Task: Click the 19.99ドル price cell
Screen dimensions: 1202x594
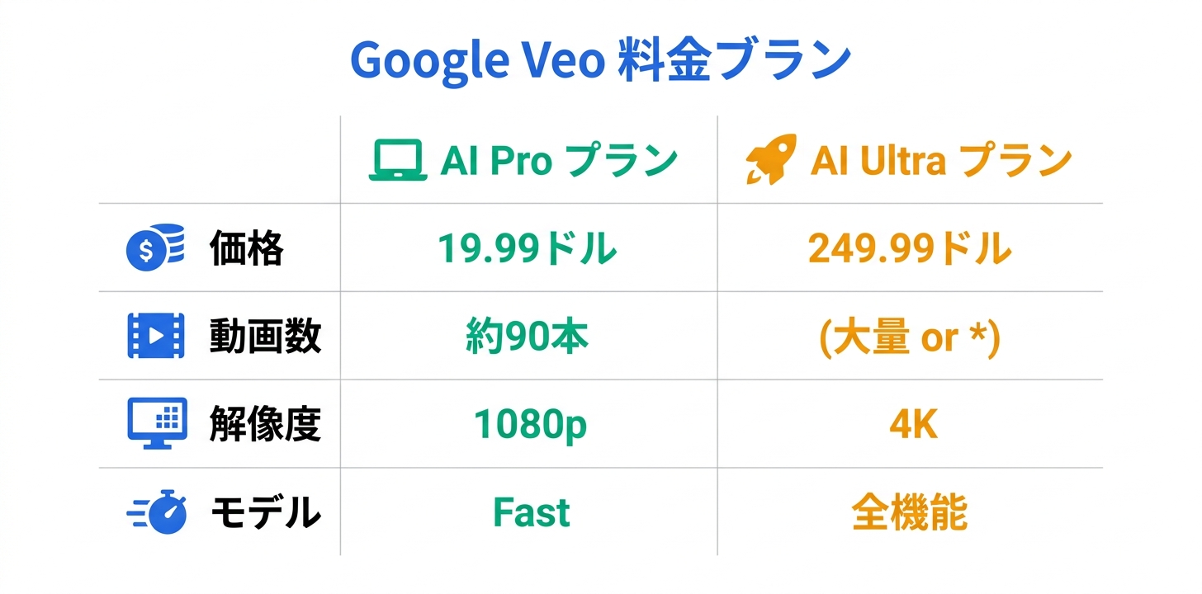Action: [527, 248]
